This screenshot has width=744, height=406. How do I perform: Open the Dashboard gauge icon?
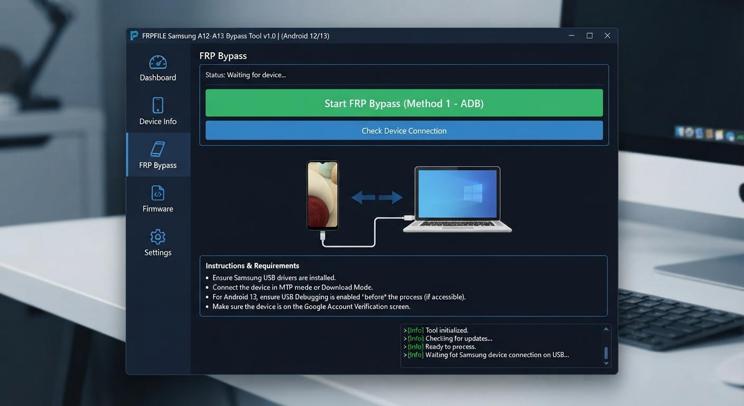(x=157, y=62)
